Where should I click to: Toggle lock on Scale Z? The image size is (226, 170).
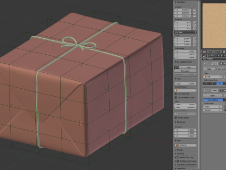pos(194,44)
